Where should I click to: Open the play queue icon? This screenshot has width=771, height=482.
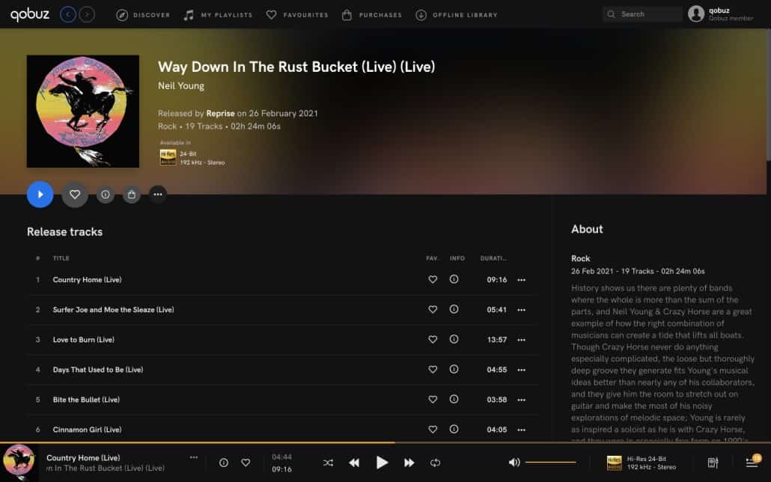click(x=753, y=461)
